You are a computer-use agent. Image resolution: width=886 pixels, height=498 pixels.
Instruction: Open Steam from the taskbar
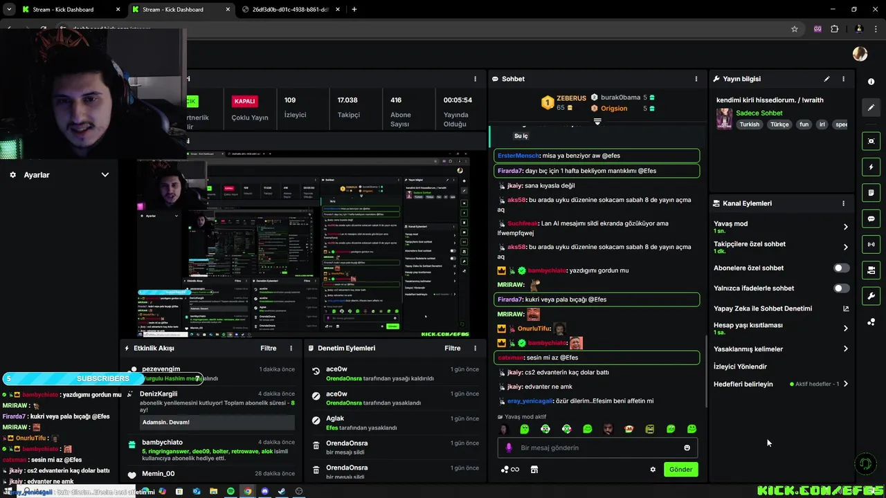click(x=282, y=491)
